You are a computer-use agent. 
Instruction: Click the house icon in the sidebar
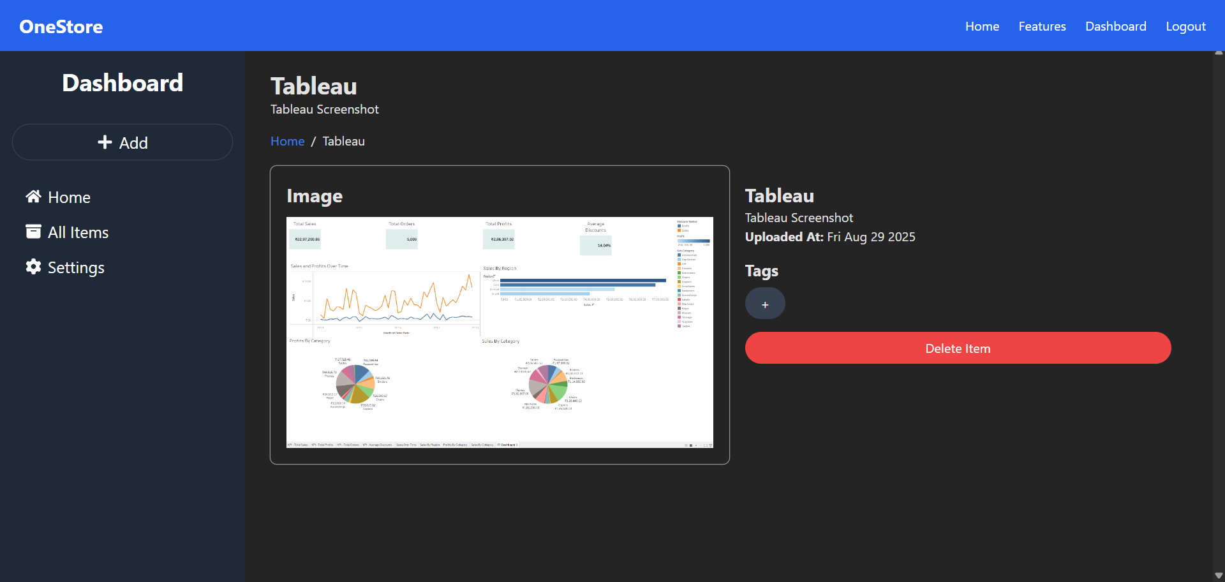click(33, 197)
